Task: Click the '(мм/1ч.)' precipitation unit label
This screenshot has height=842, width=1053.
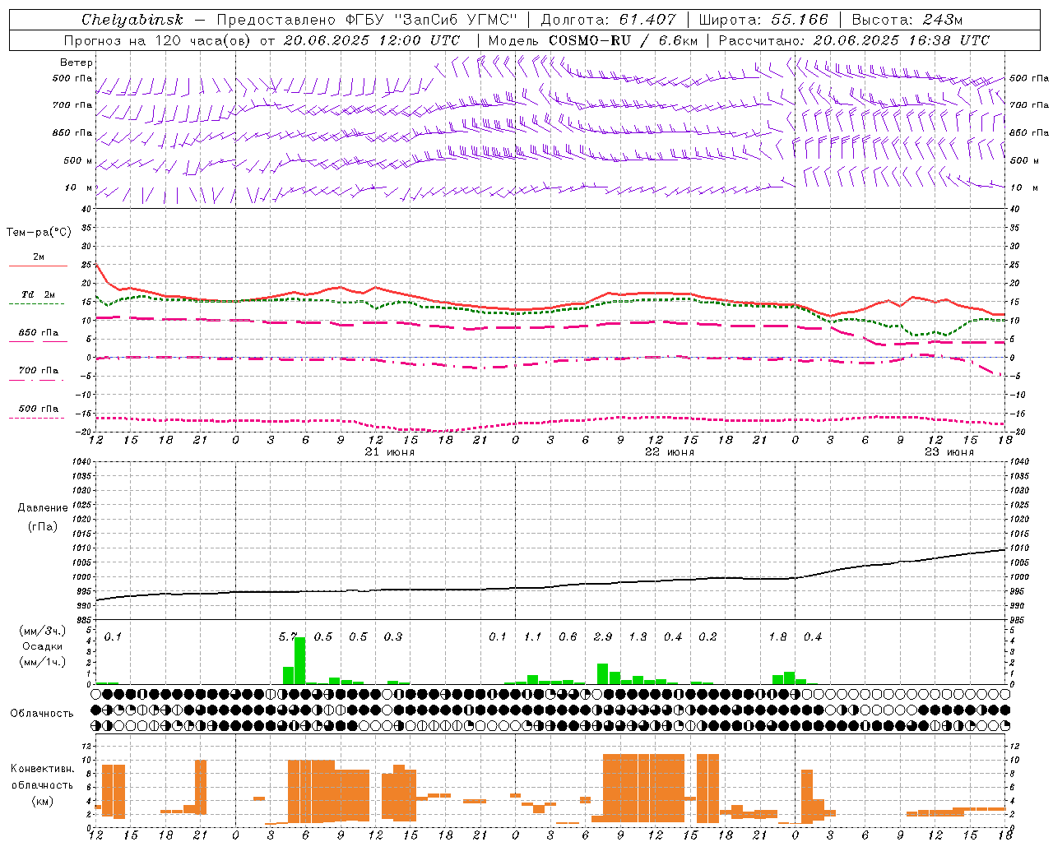Action: click(43, 661)
